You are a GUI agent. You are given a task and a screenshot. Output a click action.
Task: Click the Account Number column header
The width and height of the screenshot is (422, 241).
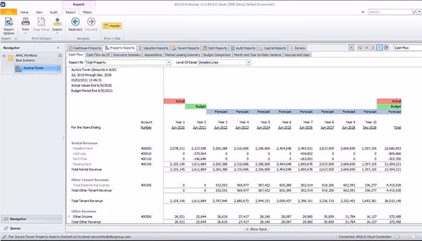coord(146,125)
